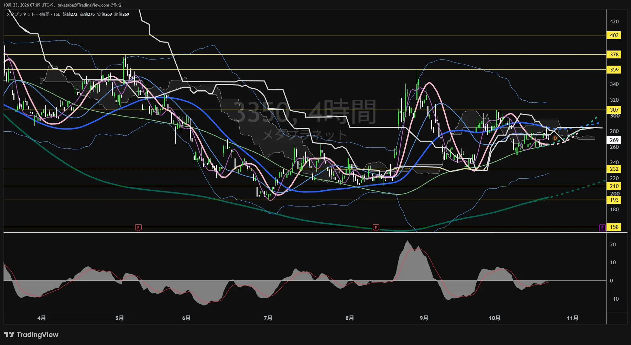Click the oscillator zero level label

611,281
